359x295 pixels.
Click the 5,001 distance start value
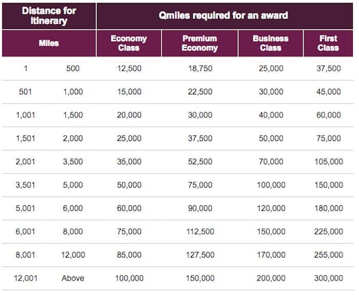[26, 208]
